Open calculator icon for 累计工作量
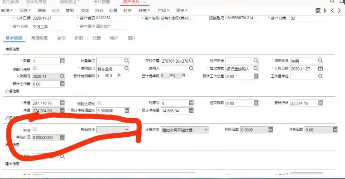This screenshot has height=179, width=345. (x=62, y=84)
